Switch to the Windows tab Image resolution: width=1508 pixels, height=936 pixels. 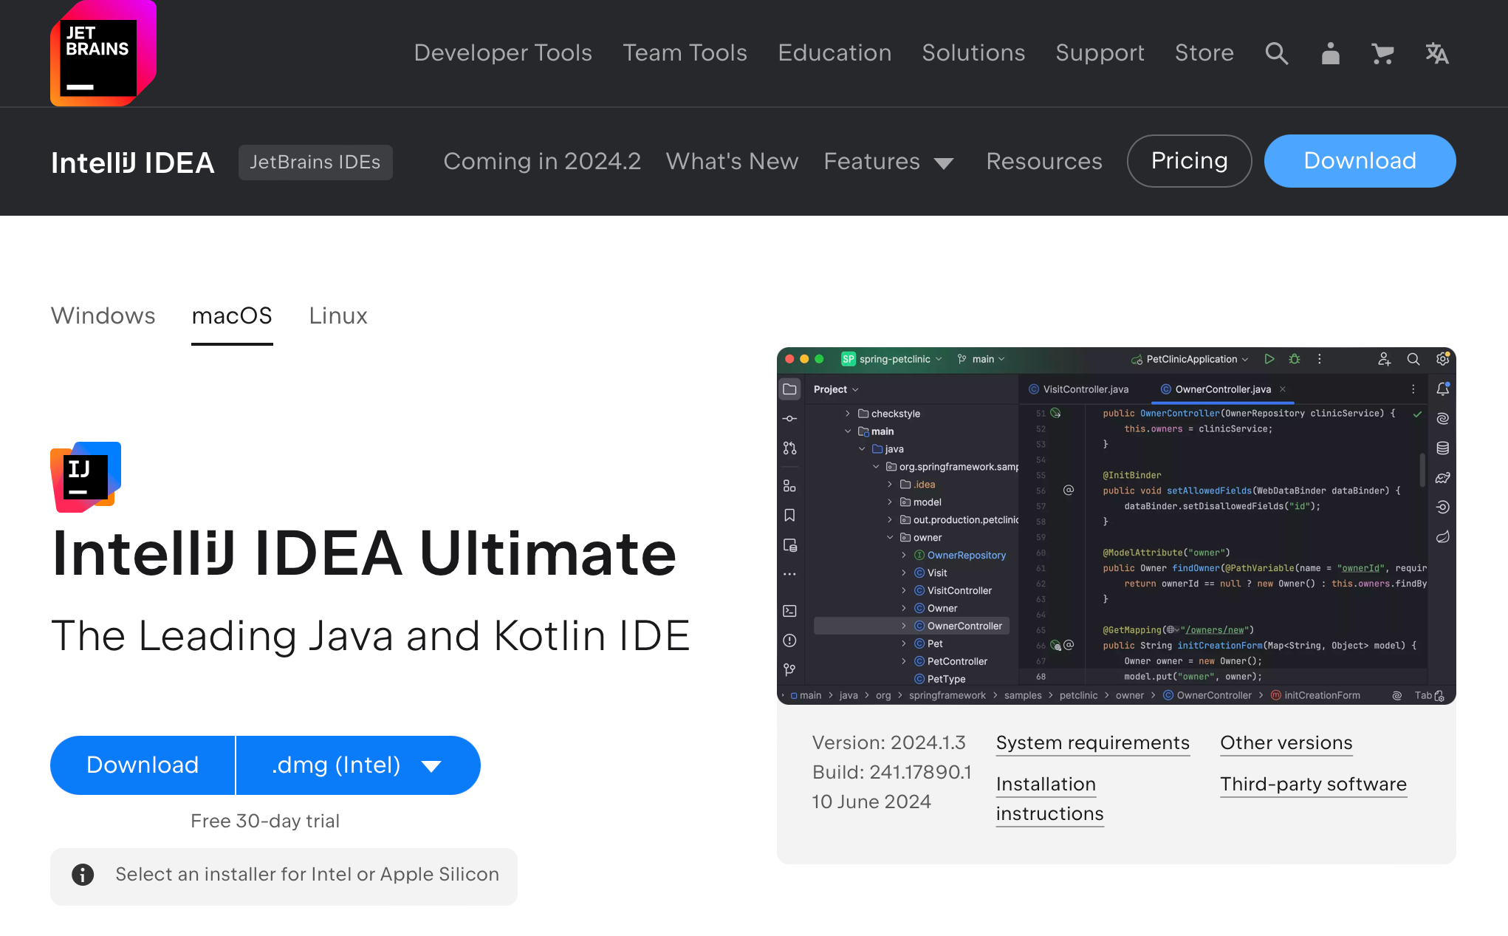[103, 316]
